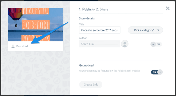Click the Download text link
This screenshot has height=96, width=176.
click(x=22, y=46)
